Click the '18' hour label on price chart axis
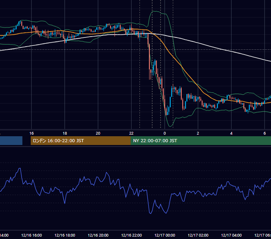This screenshot has width=271, height=239. tap(65, 133)
